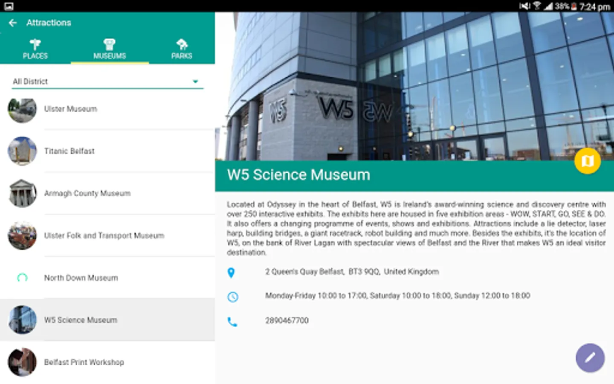Click the Attractions screen title
614x384 pixels.
pyautogui.click(x=49, y=23)
